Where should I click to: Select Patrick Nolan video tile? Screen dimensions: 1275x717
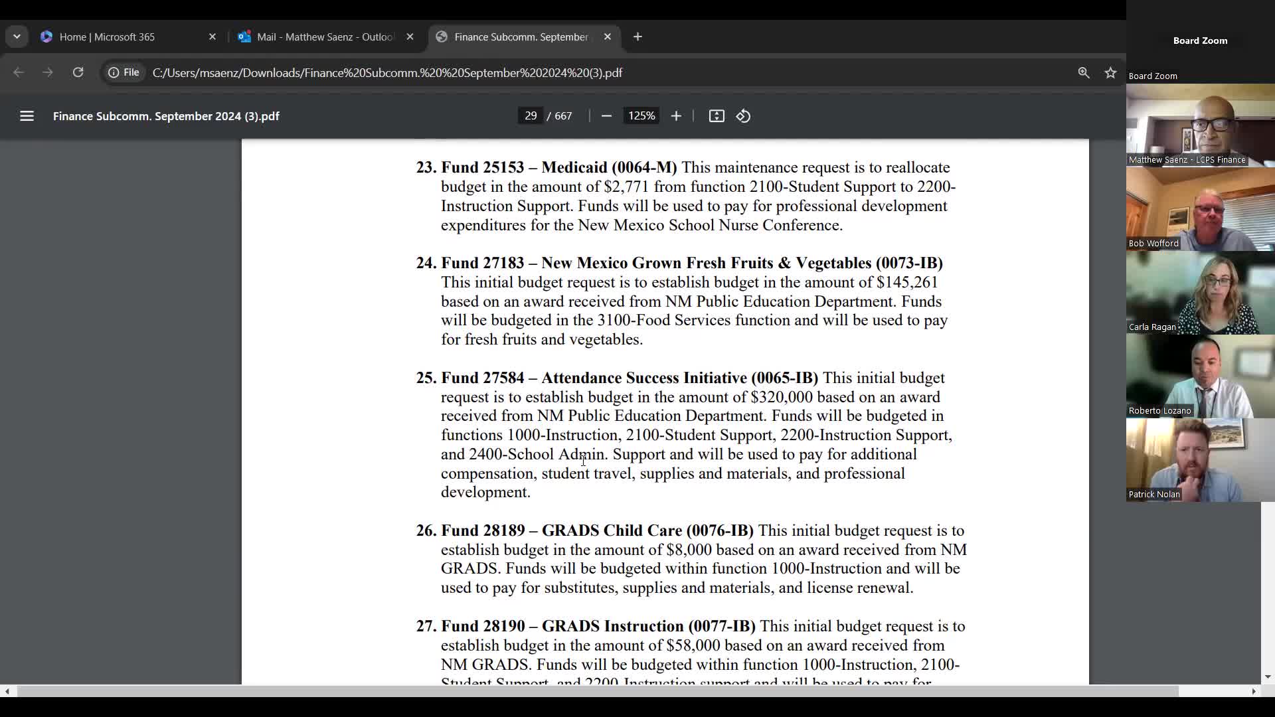click(x=1201, y=459)
